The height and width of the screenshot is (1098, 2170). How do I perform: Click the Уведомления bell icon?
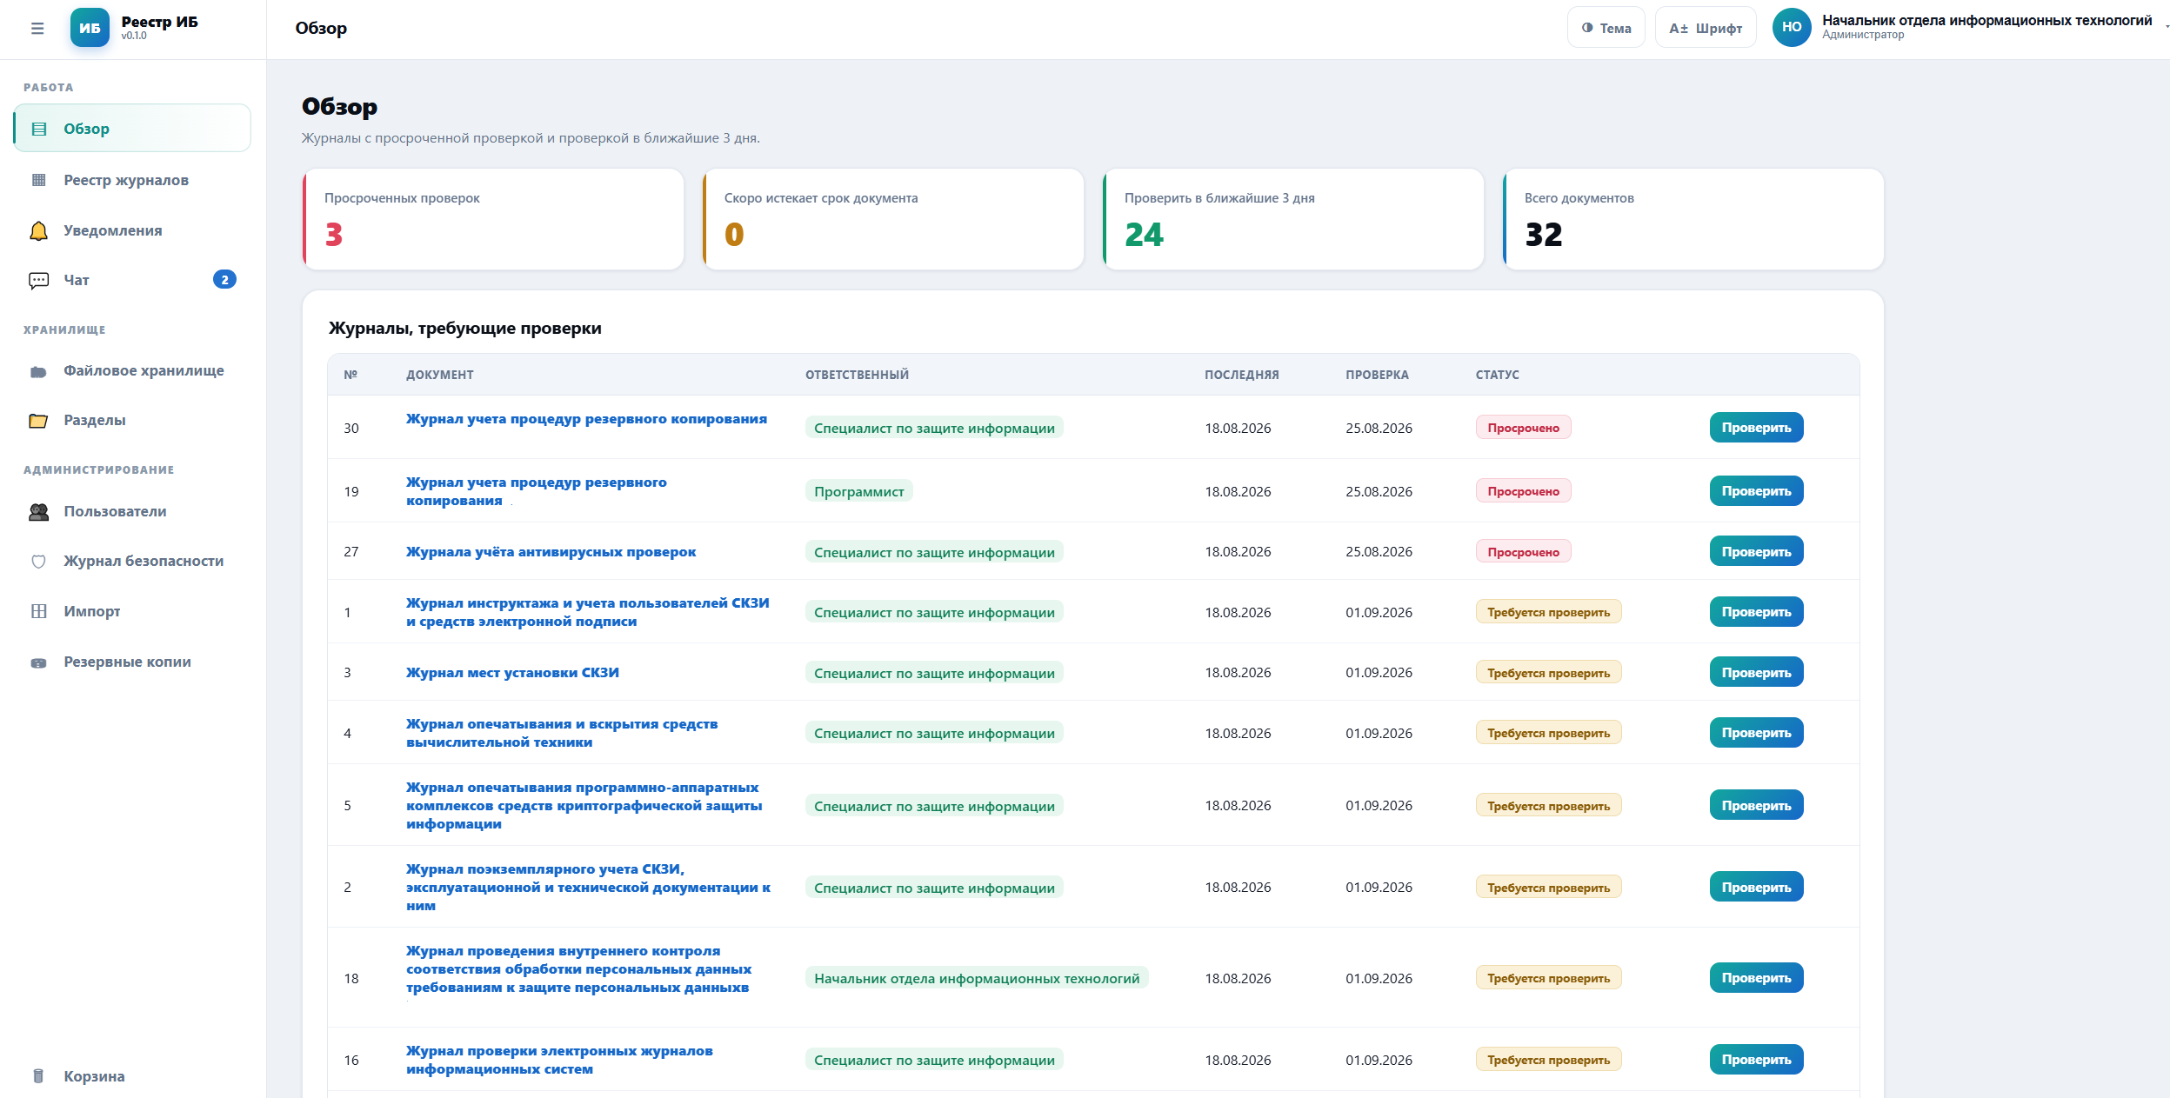pyautogui.click(x=39, y=230)
